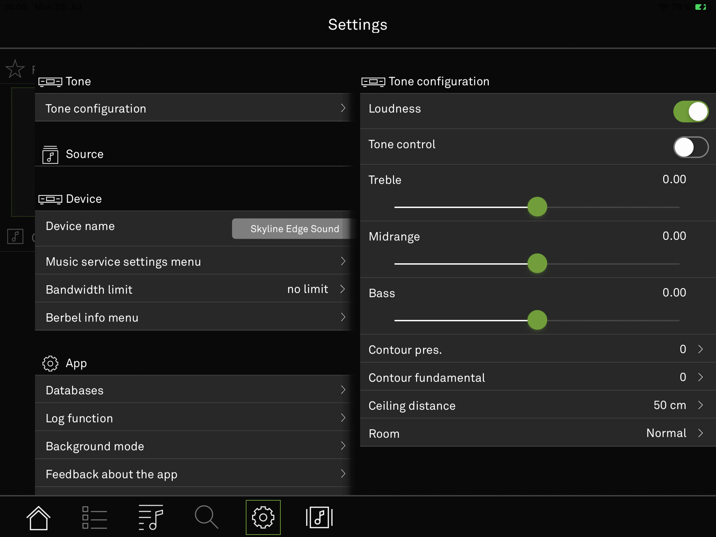
Task: Open the Log function row chevron
Action: [343, 418]
